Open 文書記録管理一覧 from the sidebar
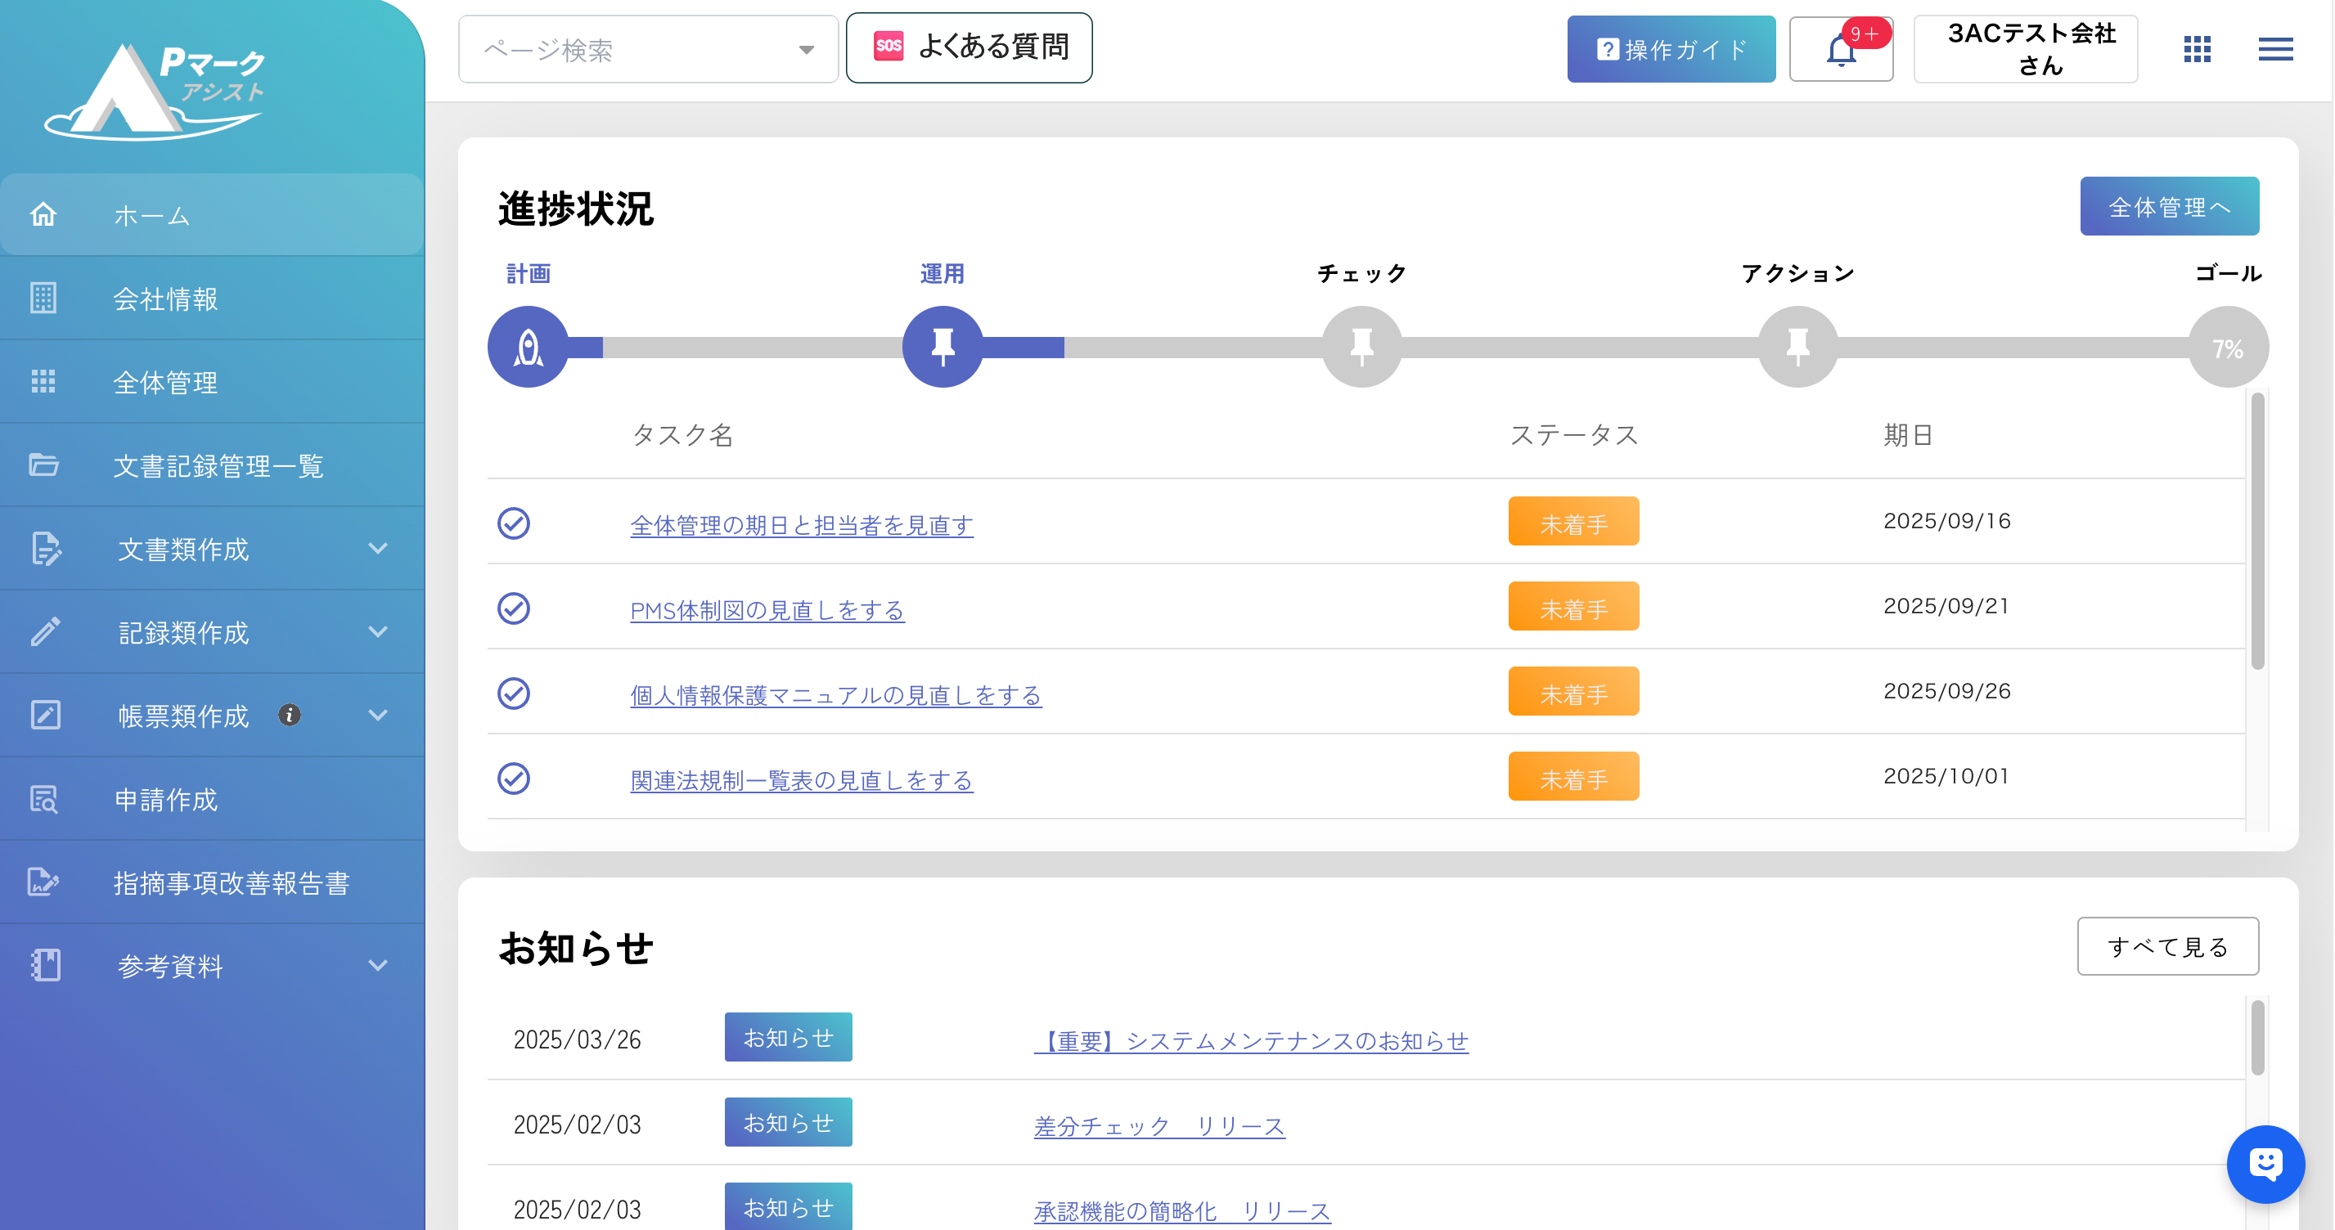This screenshot has height=1230, width=2335. pyautogui.click(x=218, y=465)
